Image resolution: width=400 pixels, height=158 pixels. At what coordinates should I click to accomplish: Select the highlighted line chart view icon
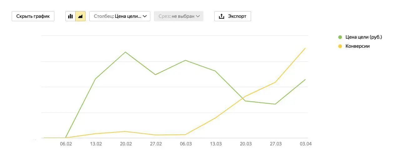[80, 16]
